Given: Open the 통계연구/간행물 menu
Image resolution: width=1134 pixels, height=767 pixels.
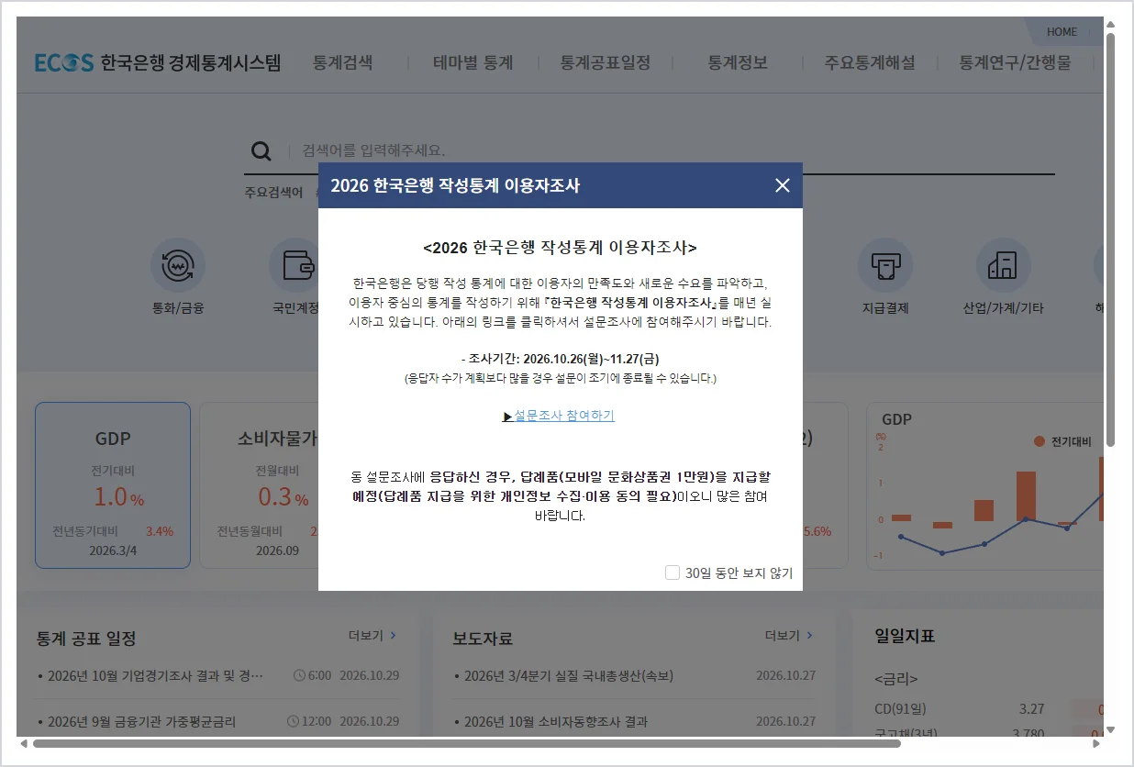Looking at the screenshot, I should [x=1015, y=62].
